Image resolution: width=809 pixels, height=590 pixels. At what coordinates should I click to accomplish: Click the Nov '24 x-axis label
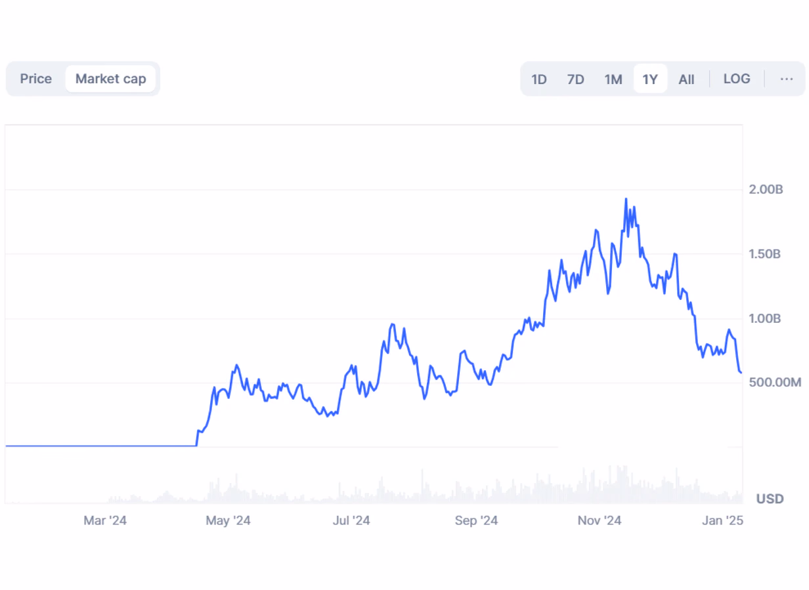coord(600,521)
